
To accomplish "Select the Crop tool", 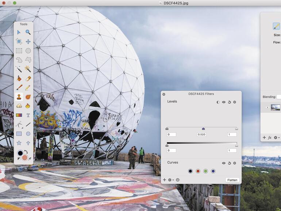I will pos(19,42).
